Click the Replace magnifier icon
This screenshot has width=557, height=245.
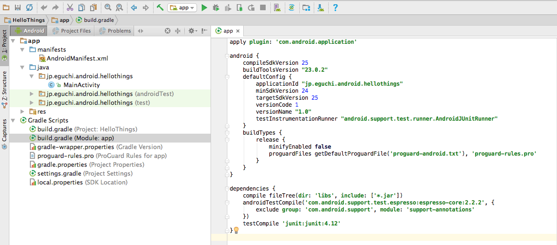pos(120,7)
